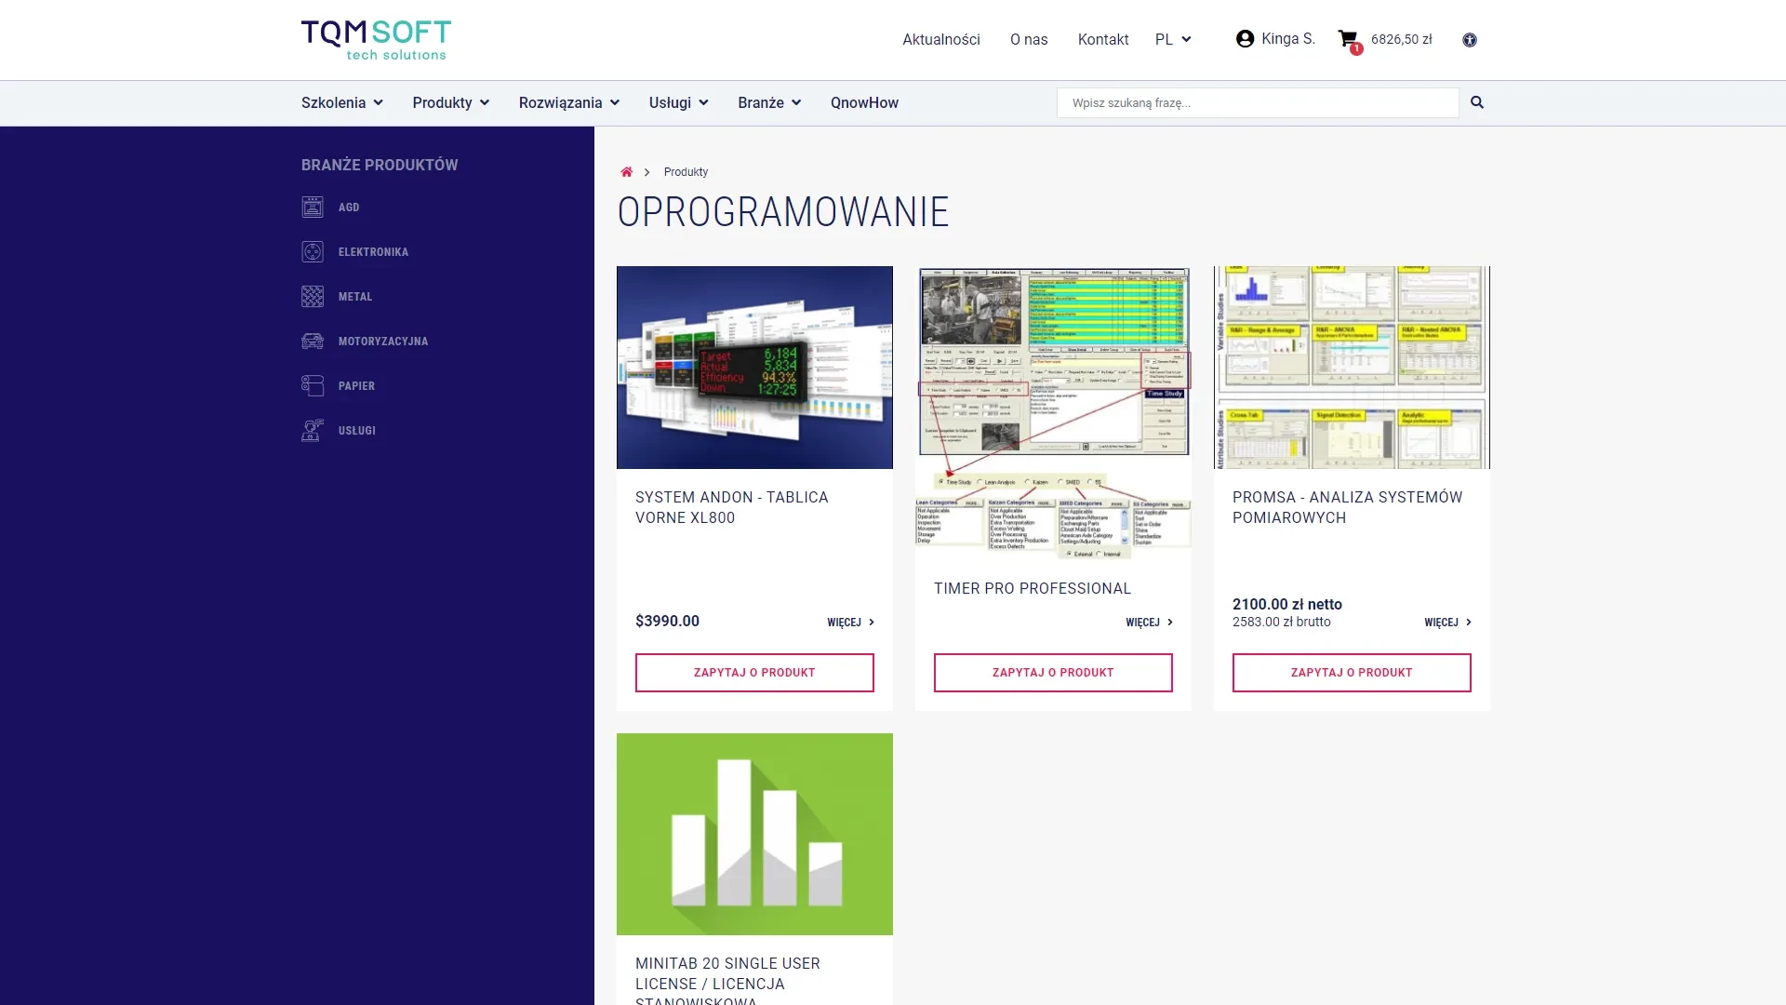Open the PL language dropdown
This screenshot has height=1005, width=1786.
[1173, 39]
